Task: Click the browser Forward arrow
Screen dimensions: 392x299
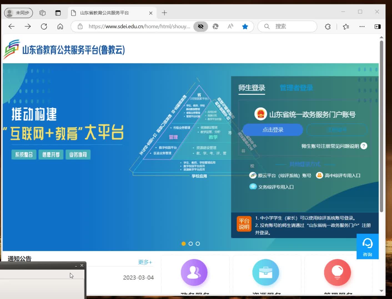Action: click(x=28, y=27)
